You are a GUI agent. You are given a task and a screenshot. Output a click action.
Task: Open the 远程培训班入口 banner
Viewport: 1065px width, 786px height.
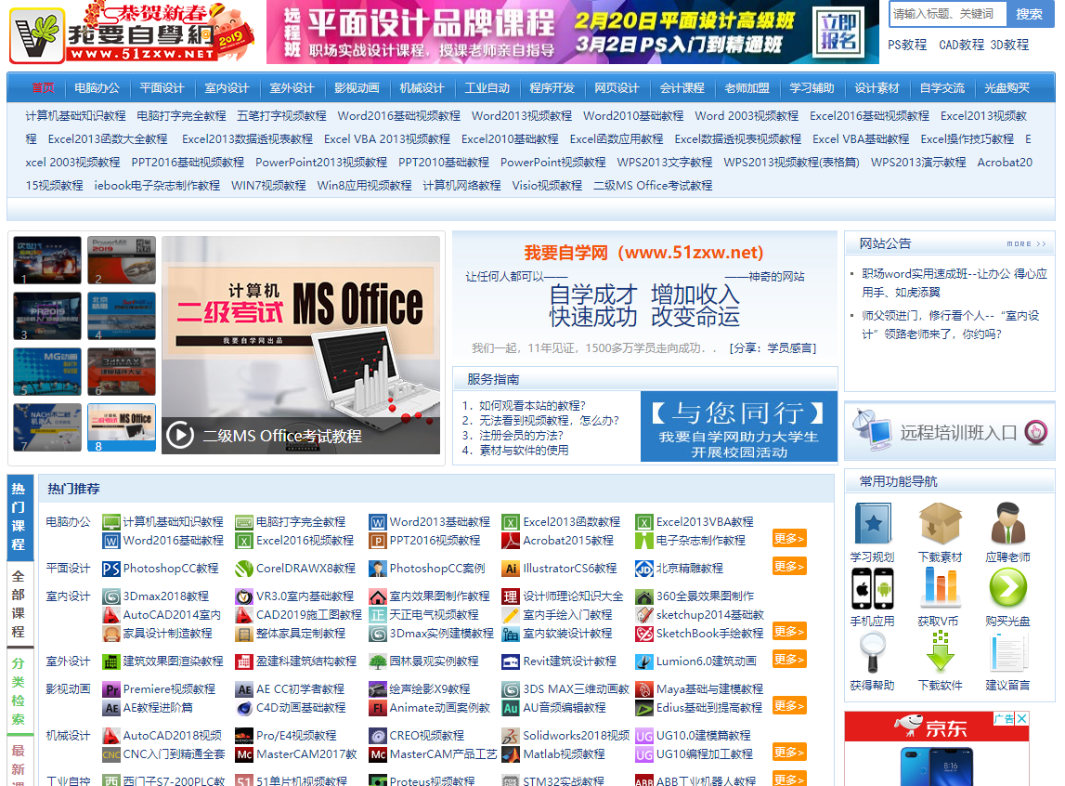pyautogui.click(x=950, y=431)
